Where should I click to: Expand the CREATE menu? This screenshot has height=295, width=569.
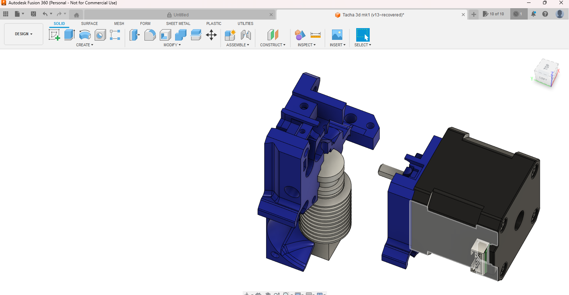[x=85, y=45]
